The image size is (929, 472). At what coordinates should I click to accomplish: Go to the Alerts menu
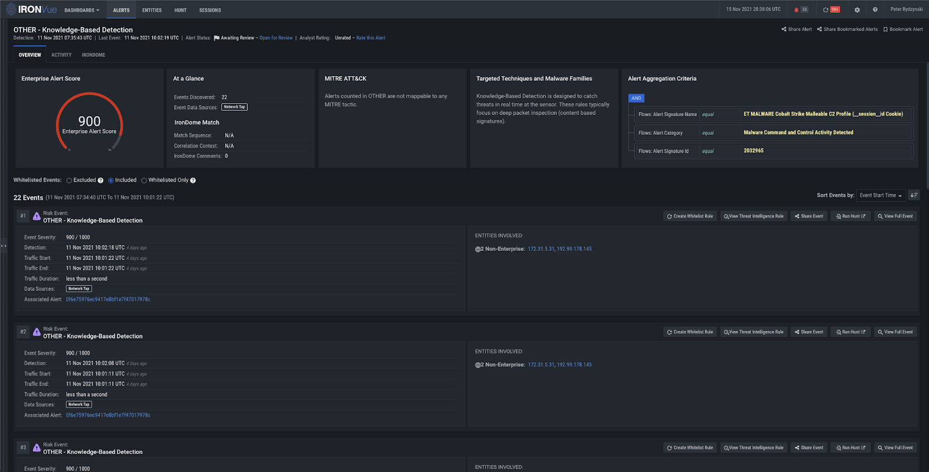click(121, 10)
